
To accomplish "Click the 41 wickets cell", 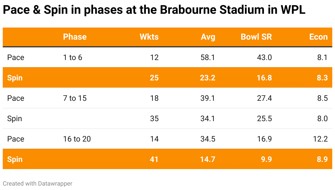I will [154, 159].
